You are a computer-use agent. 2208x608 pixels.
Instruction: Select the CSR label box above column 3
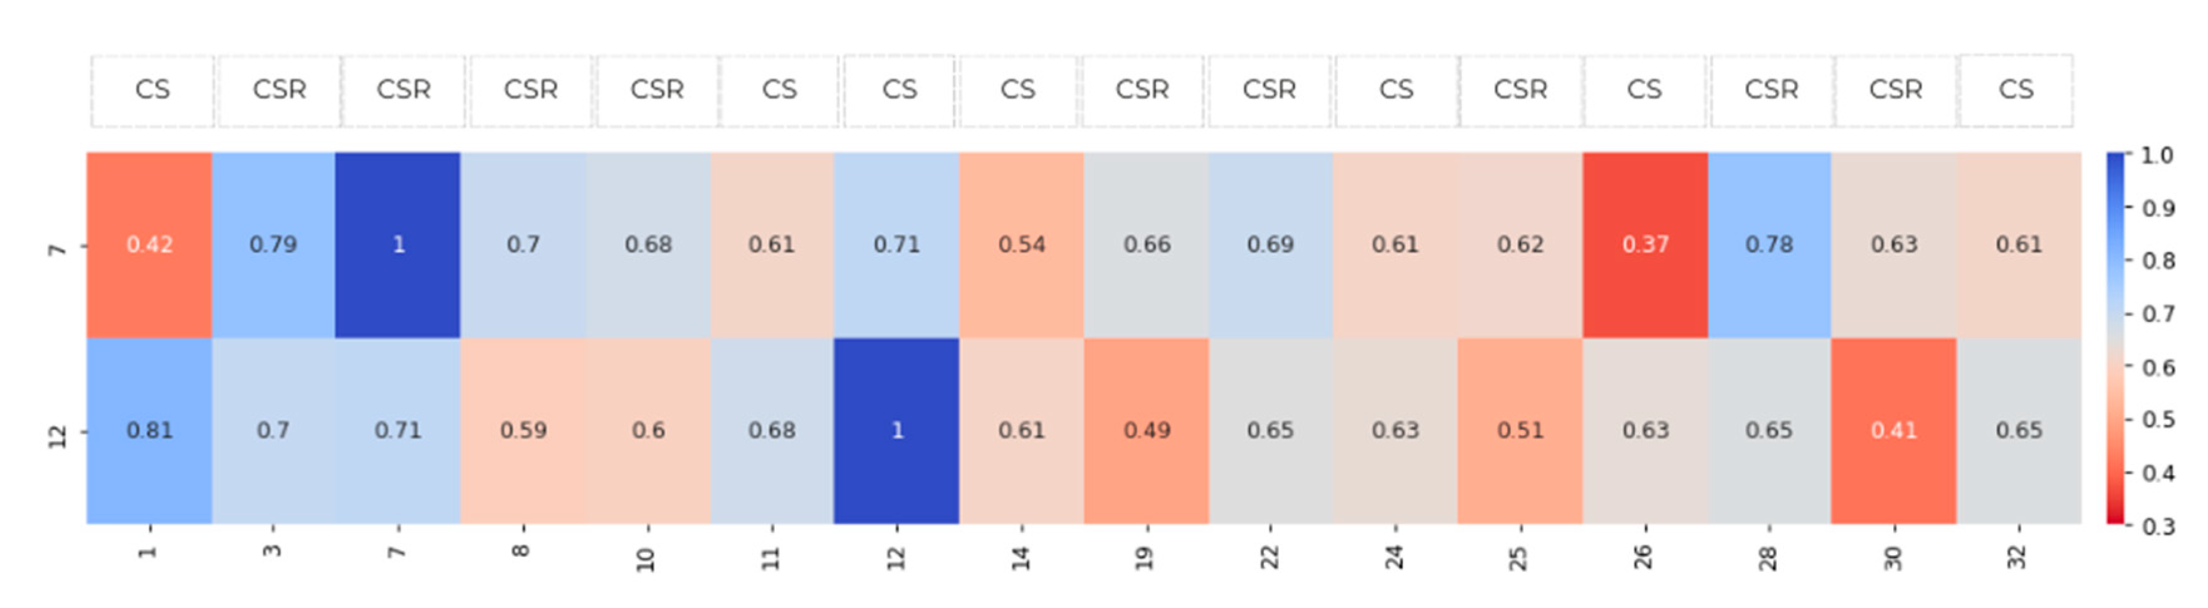(x=280, y=90)
